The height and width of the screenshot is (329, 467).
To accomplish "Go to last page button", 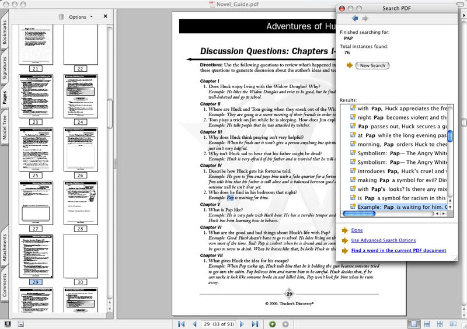I will tap(255, 324).
